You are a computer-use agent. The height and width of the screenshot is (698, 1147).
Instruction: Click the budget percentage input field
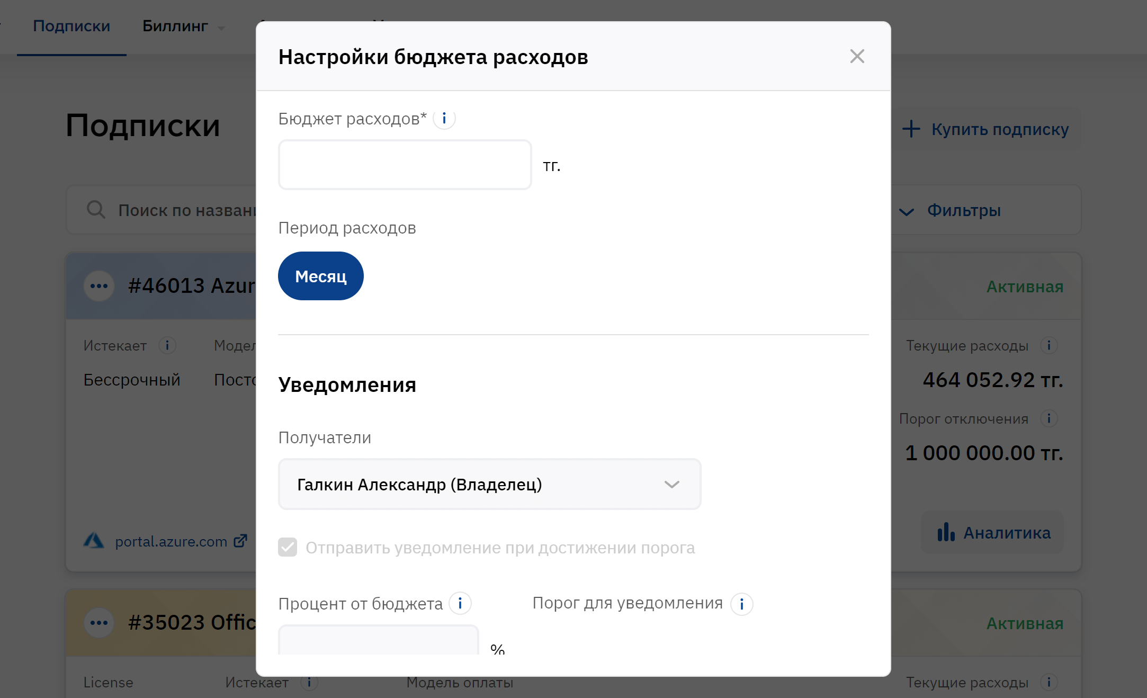click(x=378, y=640)
